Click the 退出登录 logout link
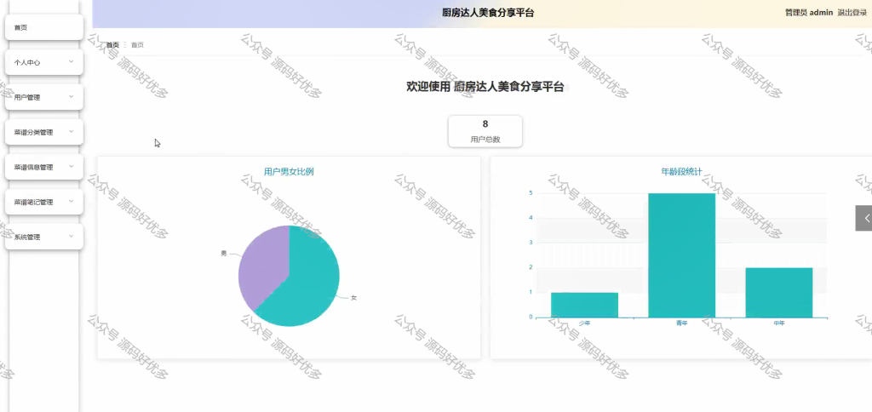Viewport: 872px width, 412px height. pyautogui.click(x=852, y=12)
